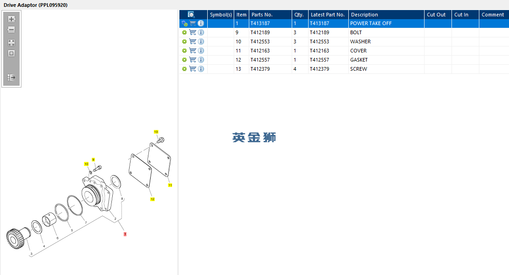Sort by Qty. column header
509x275 pixels.
tap(300, 15)
